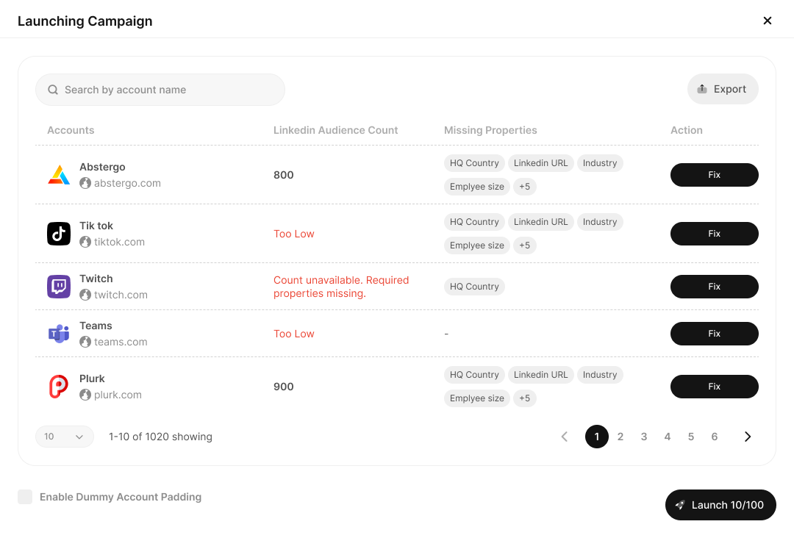Click the search magnifier icon
Screen dimensions: 794x538
[53, 90]
